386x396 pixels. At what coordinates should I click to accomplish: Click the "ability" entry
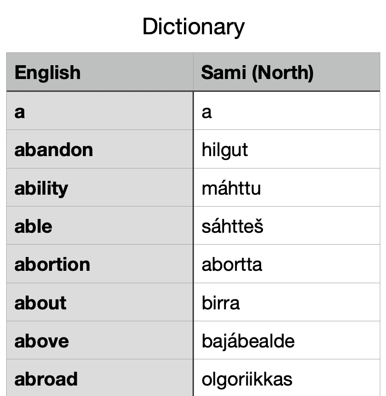tap(41, 188)
